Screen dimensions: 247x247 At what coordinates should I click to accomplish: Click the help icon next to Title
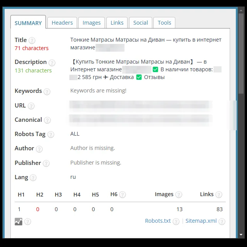pos(32,40)
